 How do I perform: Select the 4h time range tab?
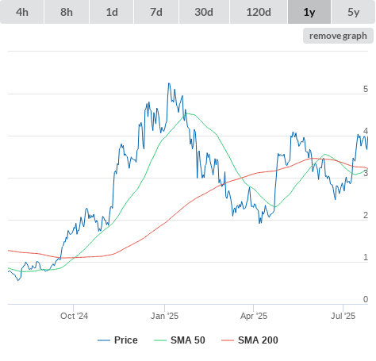(22, 12)
